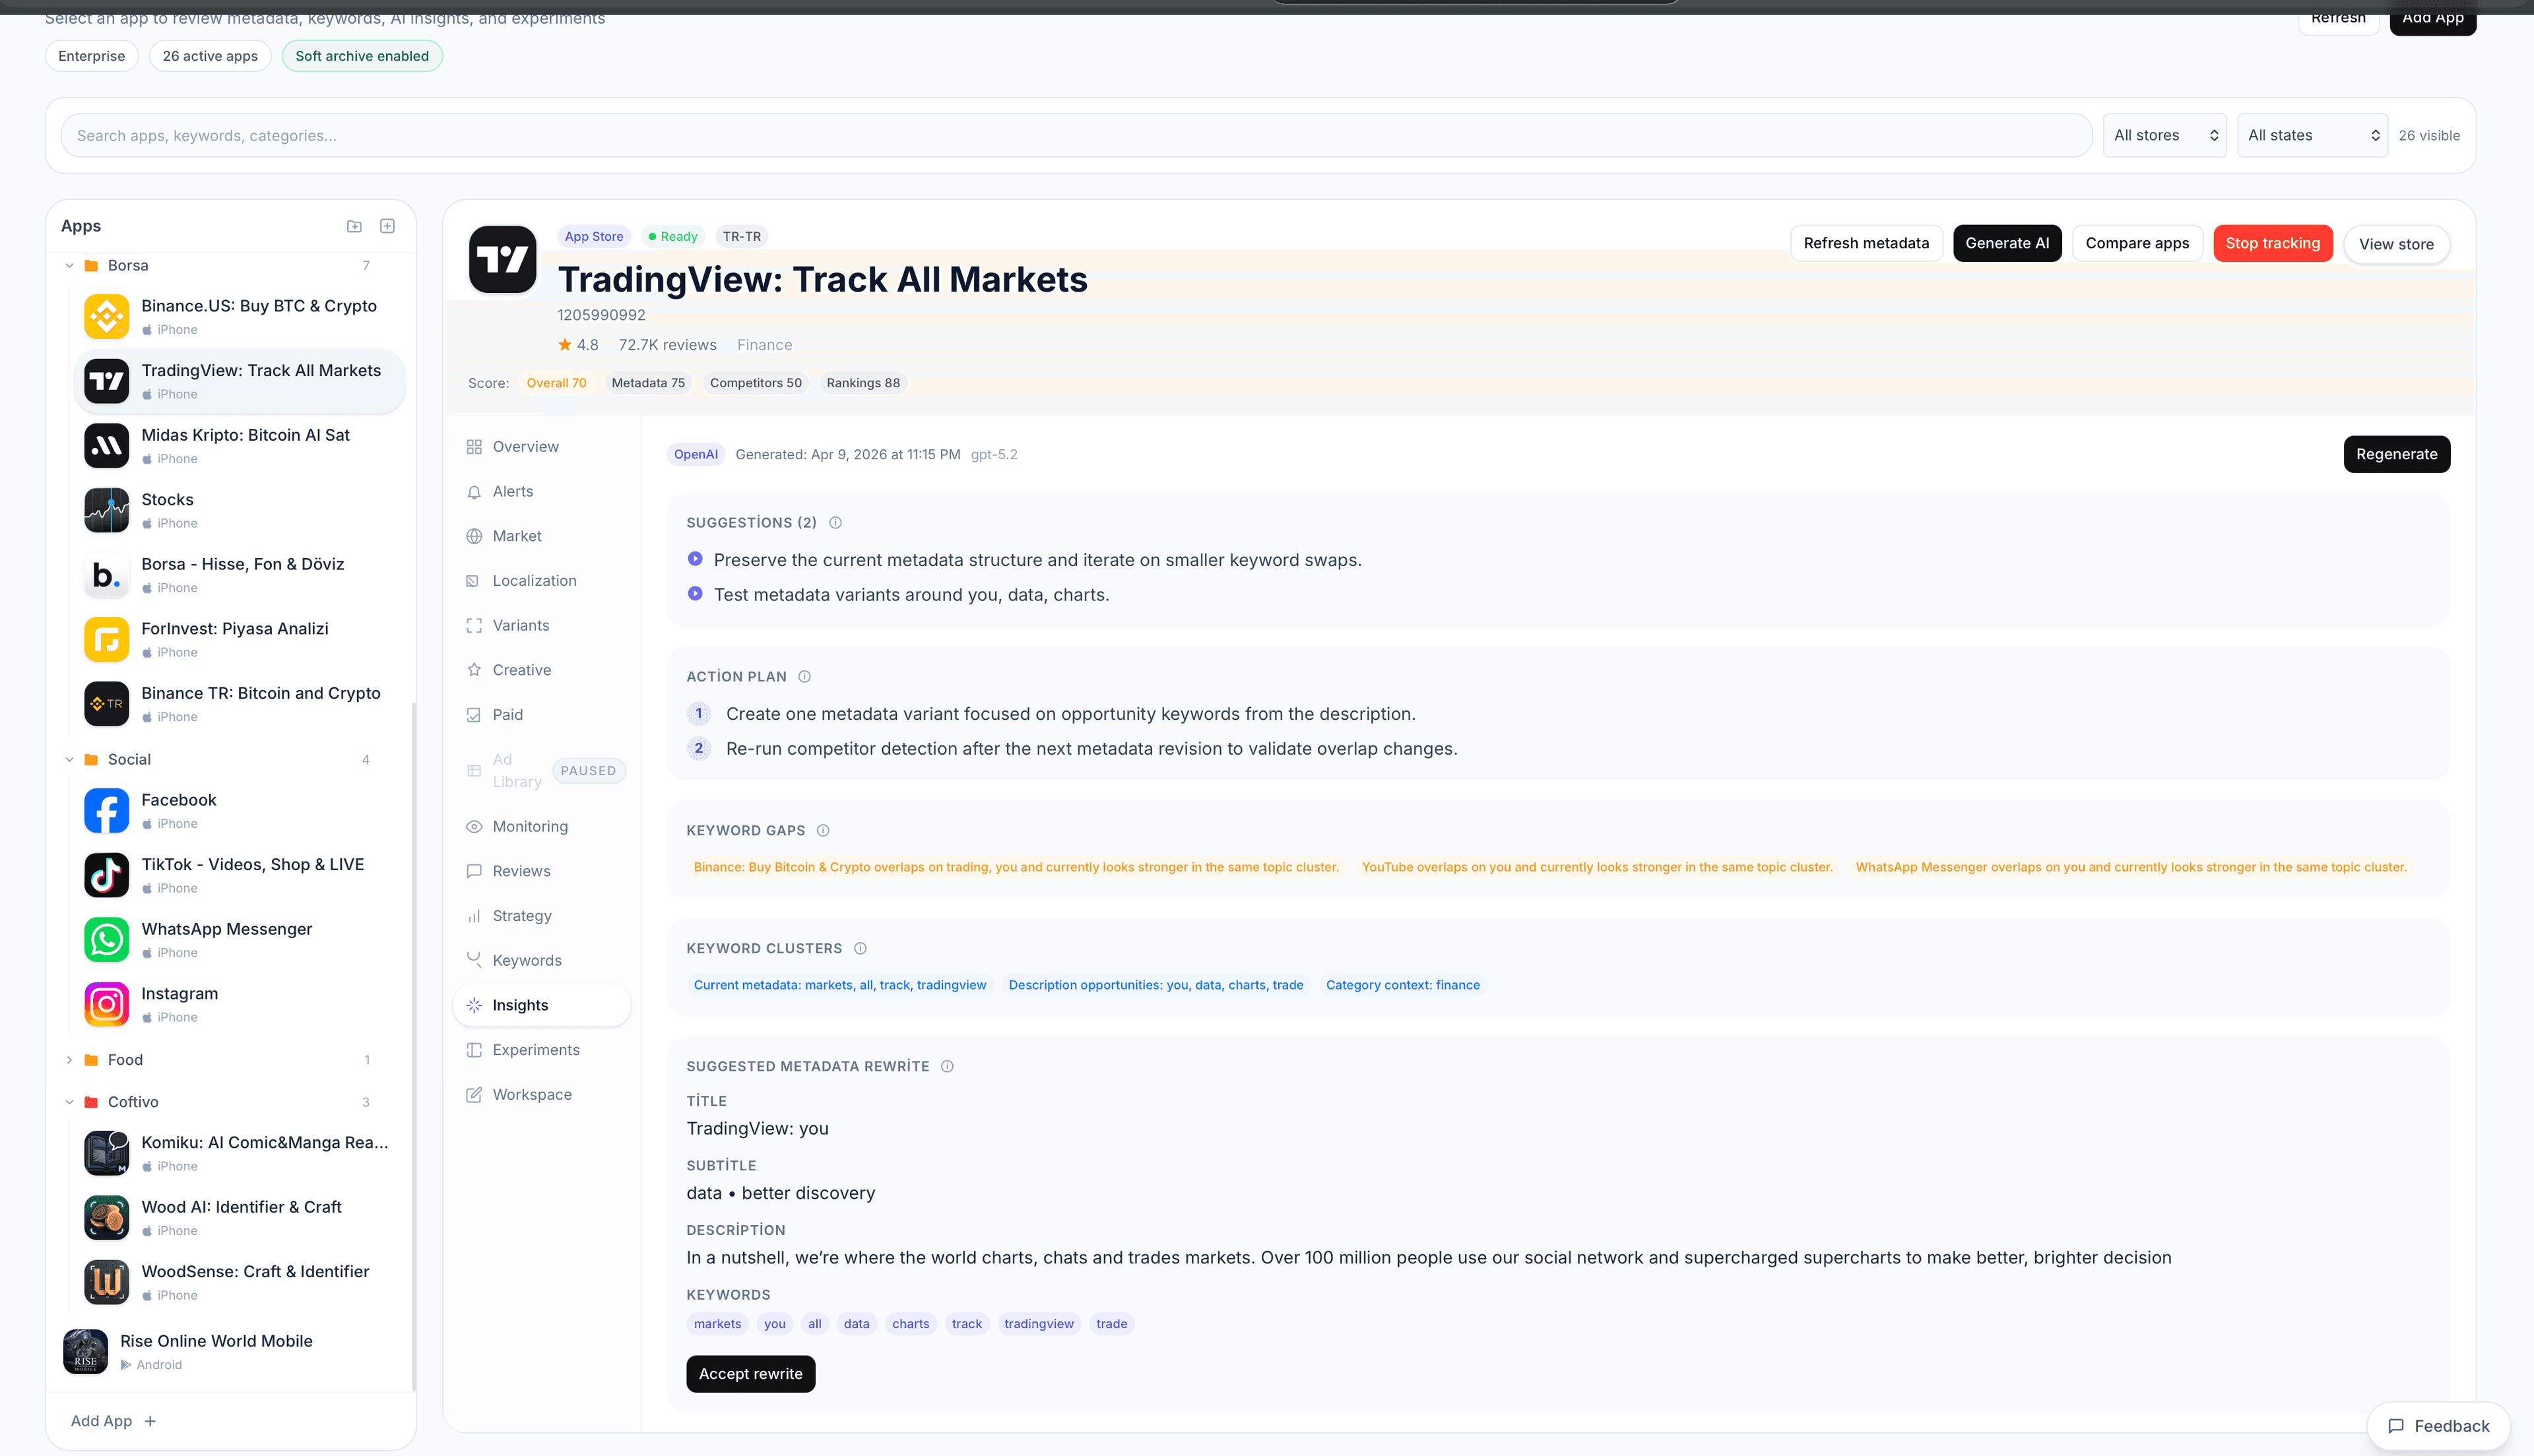Screen dimensions: 2534x1456
Task: Click the large TradingView logo in header
Action: coord(502,259)
